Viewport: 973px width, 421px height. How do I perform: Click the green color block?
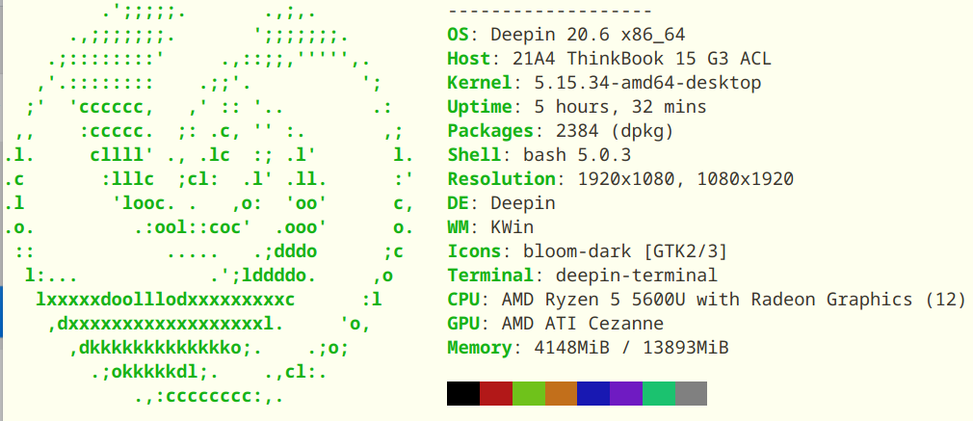click(529, 394)
